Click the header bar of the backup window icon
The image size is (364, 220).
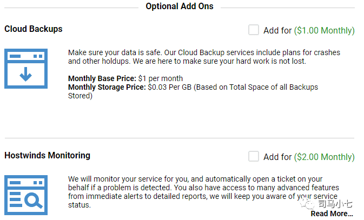[26, 56]
